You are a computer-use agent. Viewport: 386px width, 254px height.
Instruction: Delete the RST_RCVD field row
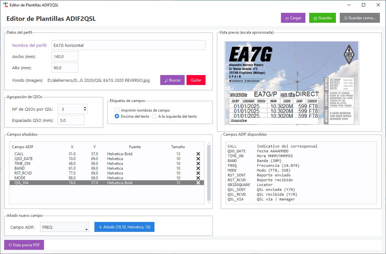[x=198, y=173]
